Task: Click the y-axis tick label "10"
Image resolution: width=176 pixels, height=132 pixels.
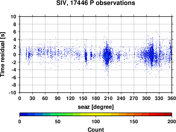Action: pyautogui.click(x=13, y=17)
